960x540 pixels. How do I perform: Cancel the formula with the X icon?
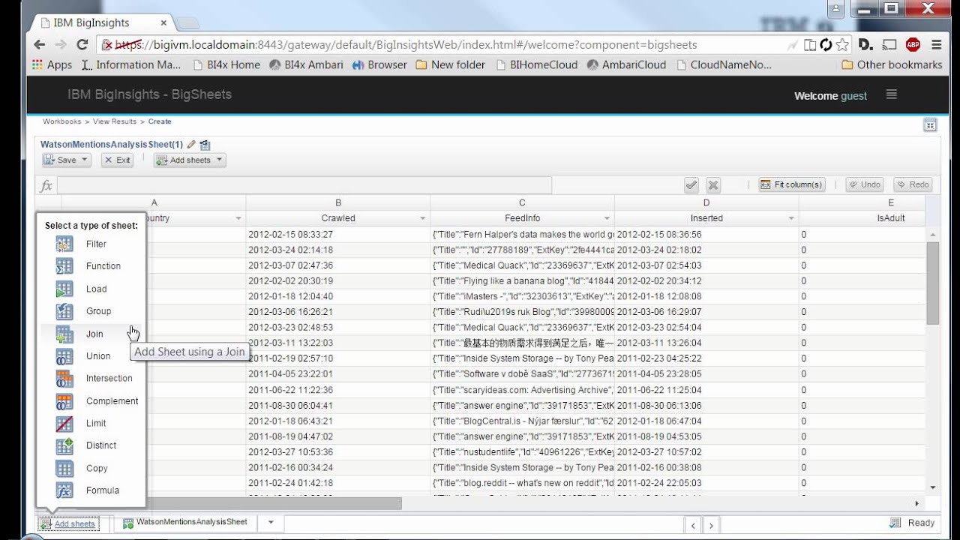coord(713,184)
